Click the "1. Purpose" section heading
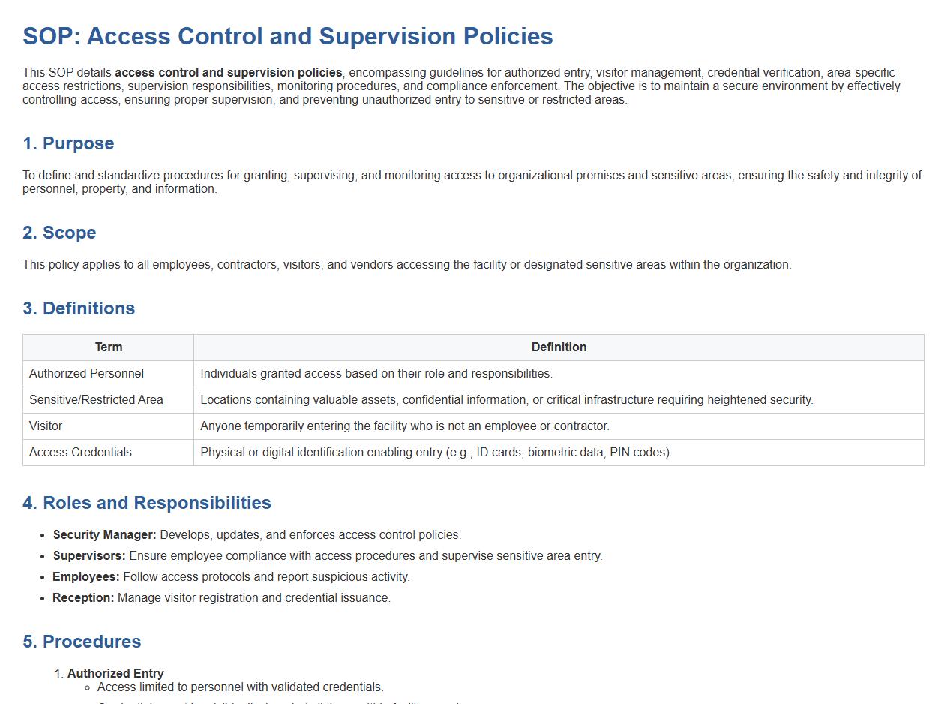947x704 pixels. [x=68, y=143]
